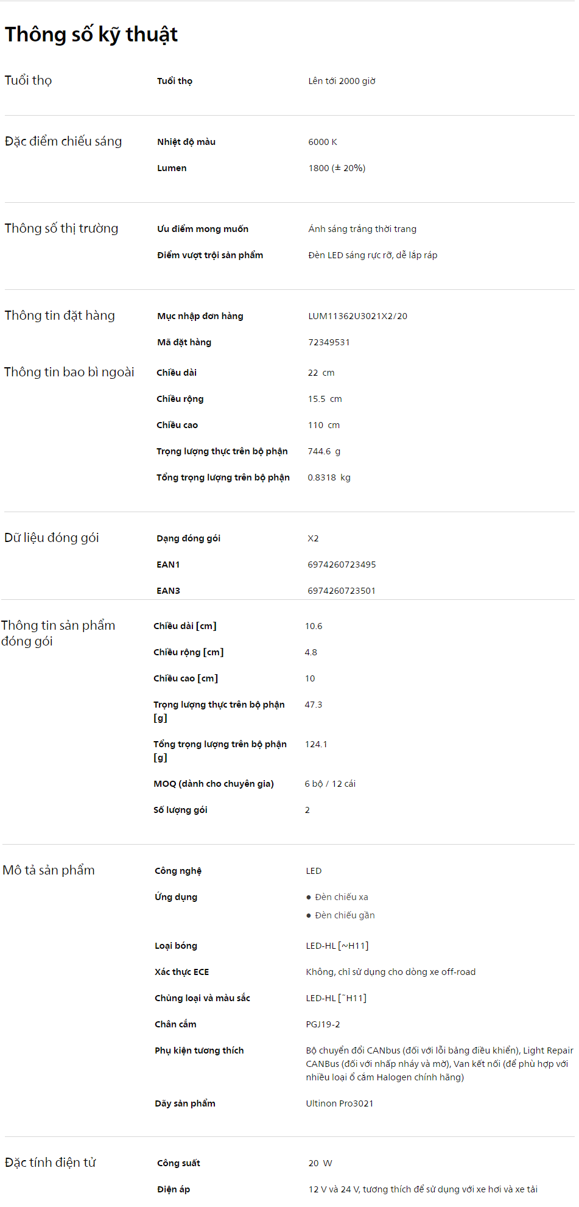Image resolution: width=579 pixels, height=1207 pixels.
Task: Select the EAN1 code 6974260723495
Action: click(x=342, y=565)
